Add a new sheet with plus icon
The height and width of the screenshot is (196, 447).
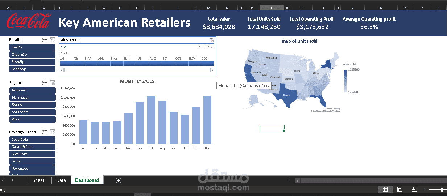(118, 180)
